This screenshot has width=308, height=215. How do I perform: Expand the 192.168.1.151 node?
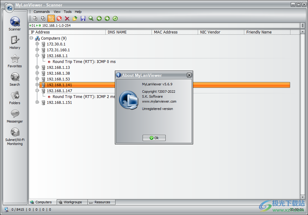coord(37,102)
